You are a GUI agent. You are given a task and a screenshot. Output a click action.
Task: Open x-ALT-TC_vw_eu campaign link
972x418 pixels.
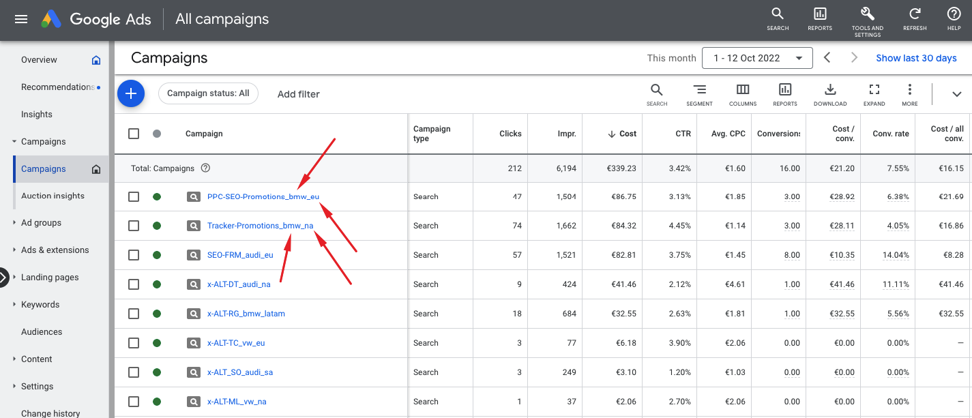coord(236,343)
